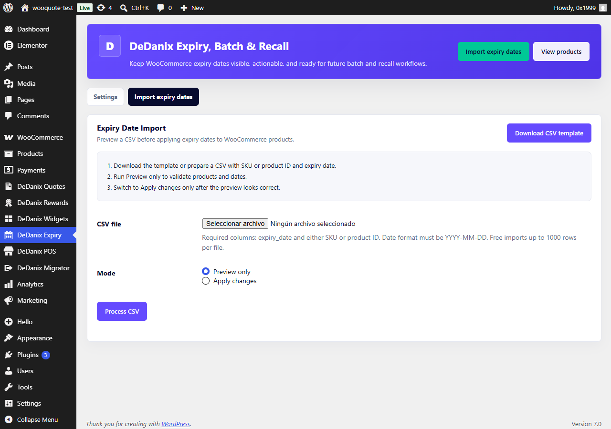Click the comments bubble icon in admin bar
The image size is (611, 429).
point(161,8)
